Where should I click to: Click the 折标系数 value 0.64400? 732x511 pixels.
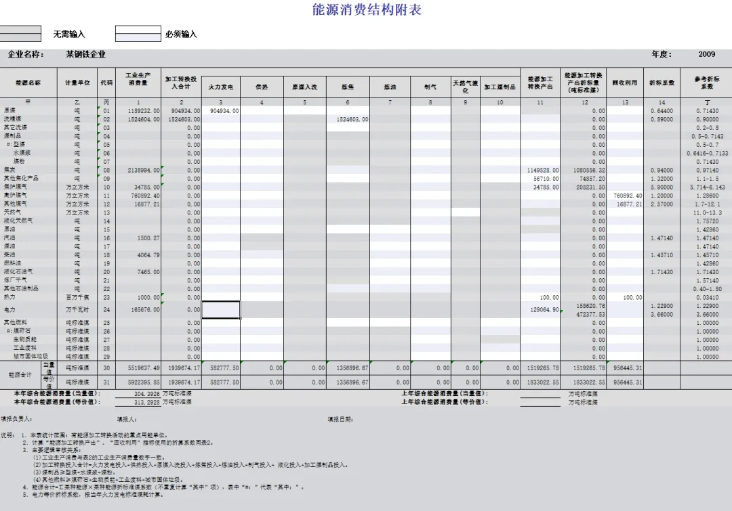[x=662, y=111]
